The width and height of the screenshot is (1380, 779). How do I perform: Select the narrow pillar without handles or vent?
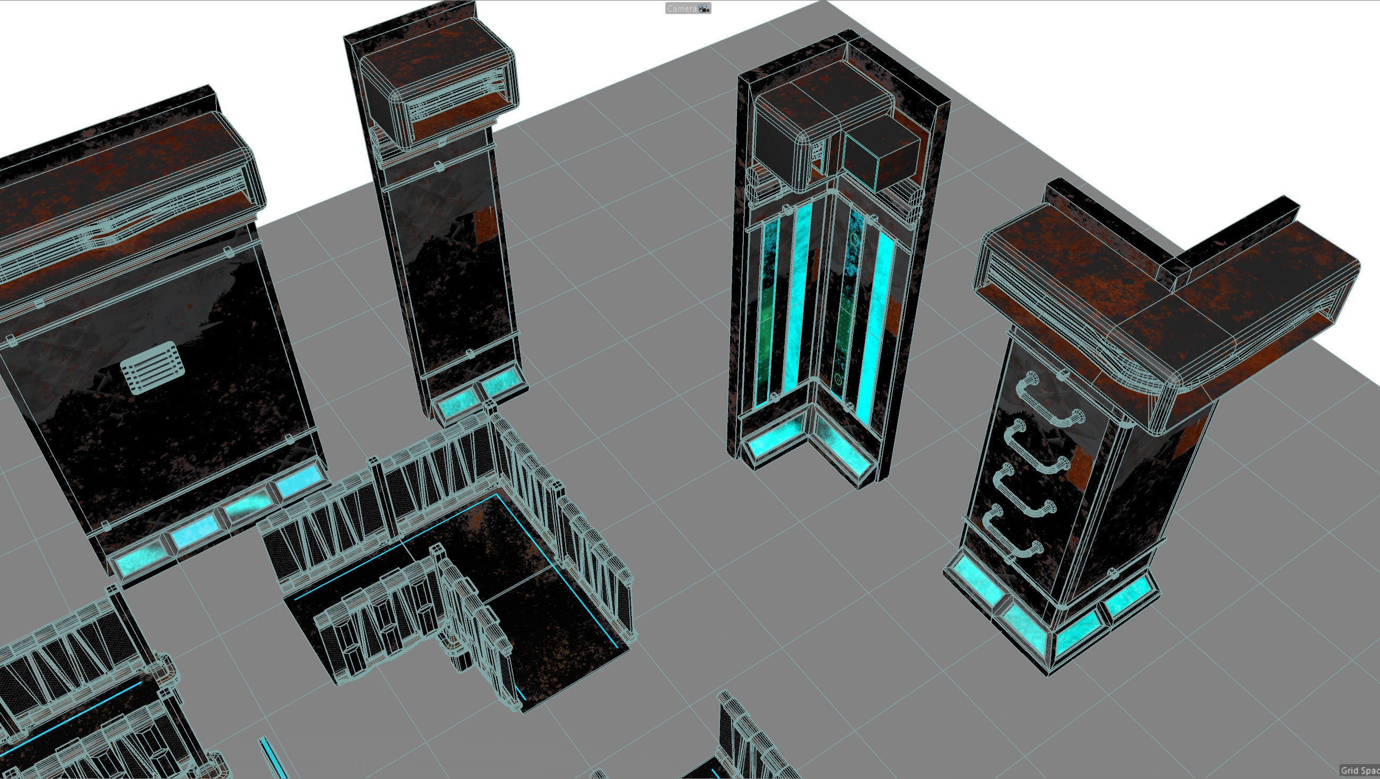point(435,214)
